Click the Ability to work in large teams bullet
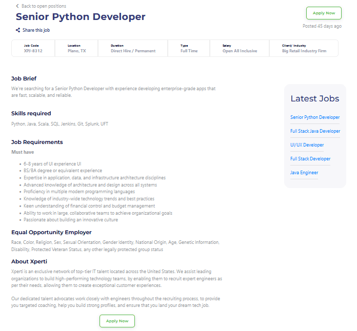The width and height of the screenshot is (357, 331). (98, 213)
